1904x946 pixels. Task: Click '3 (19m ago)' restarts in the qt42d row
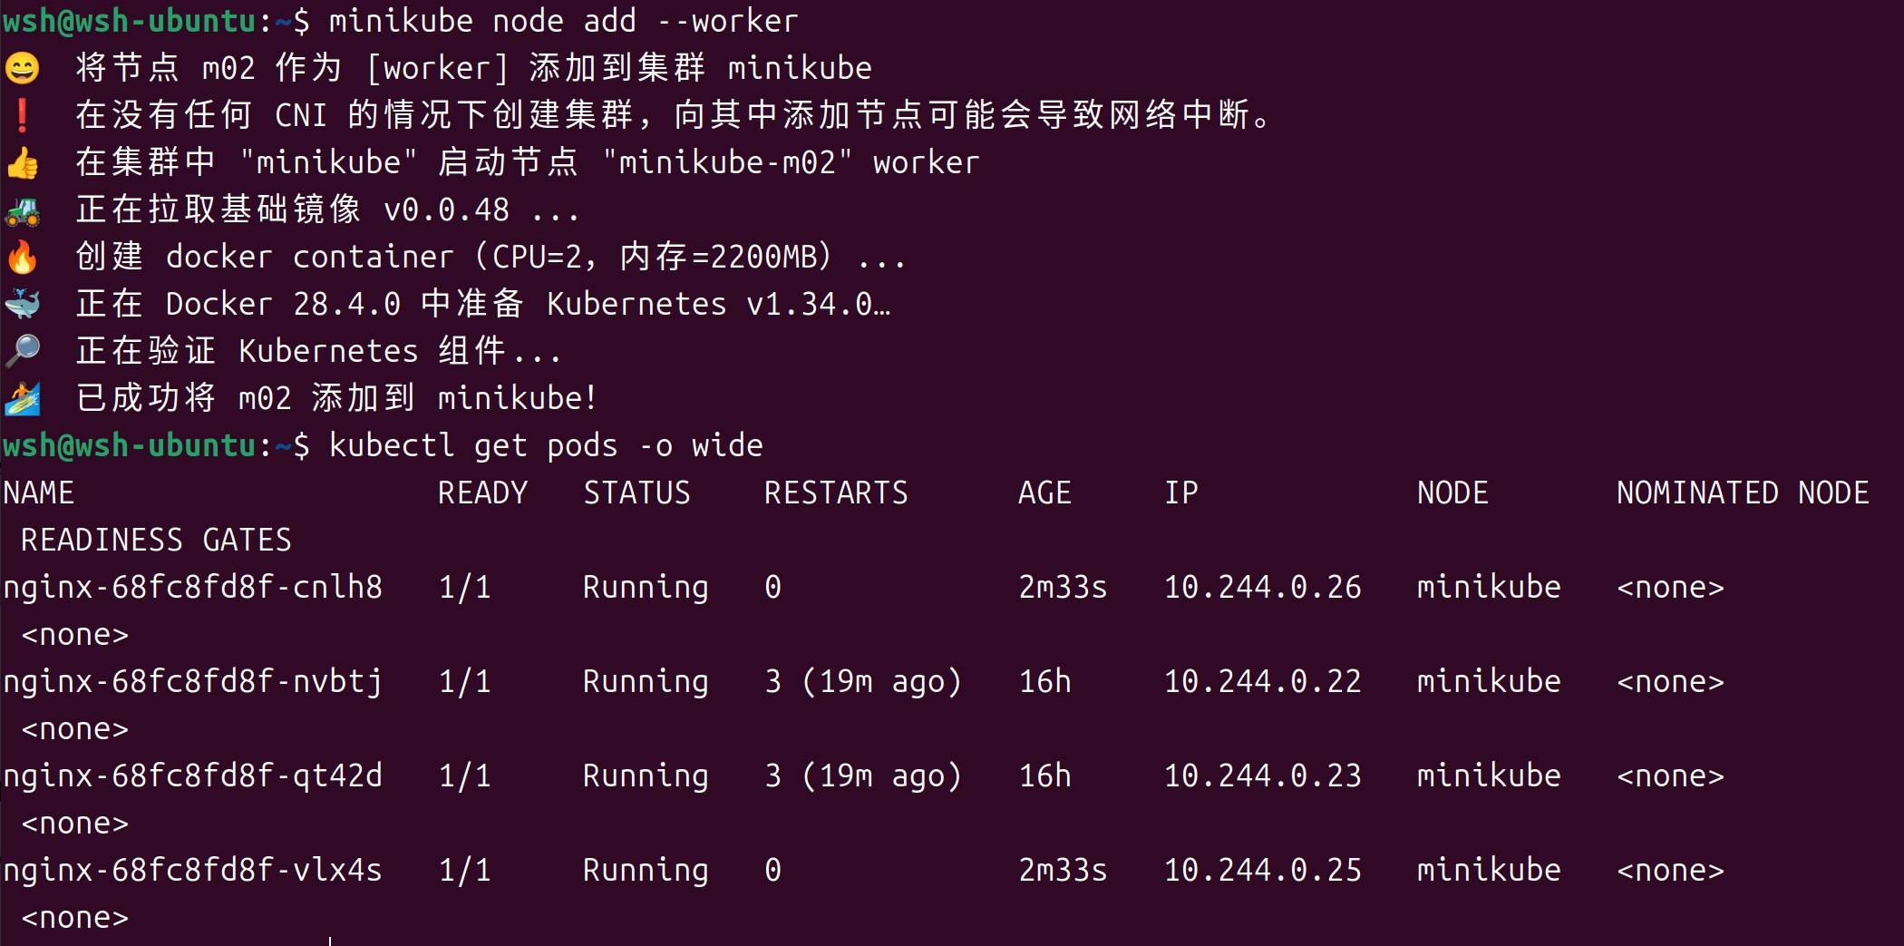point(863,775)
